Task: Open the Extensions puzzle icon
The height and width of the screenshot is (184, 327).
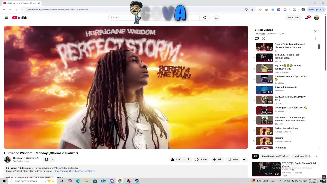Action: [x=285, y=10]
